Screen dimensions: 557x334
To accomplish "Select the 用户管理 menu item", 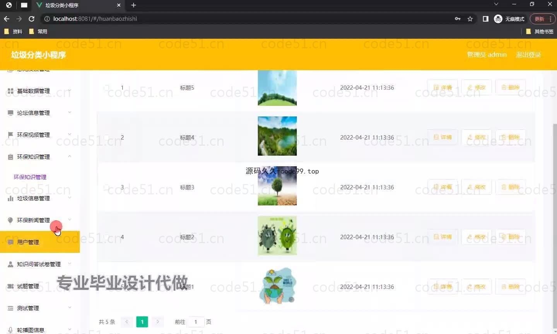I will (40, 242).
